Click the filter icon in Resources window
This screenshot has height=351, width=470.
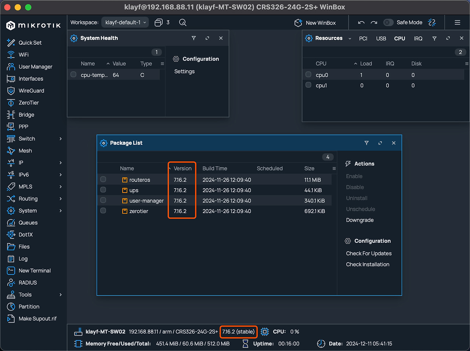[434, 39]
